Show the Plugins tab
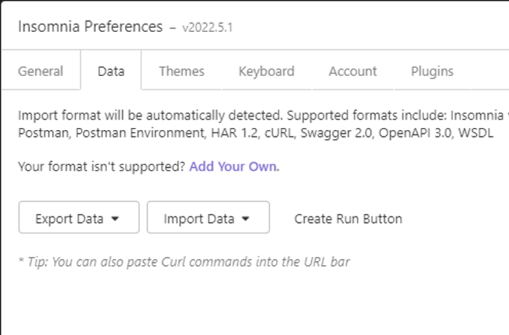The height and width of the screenshot is (335, 509). pyautogui.click(x=432, y=71)
